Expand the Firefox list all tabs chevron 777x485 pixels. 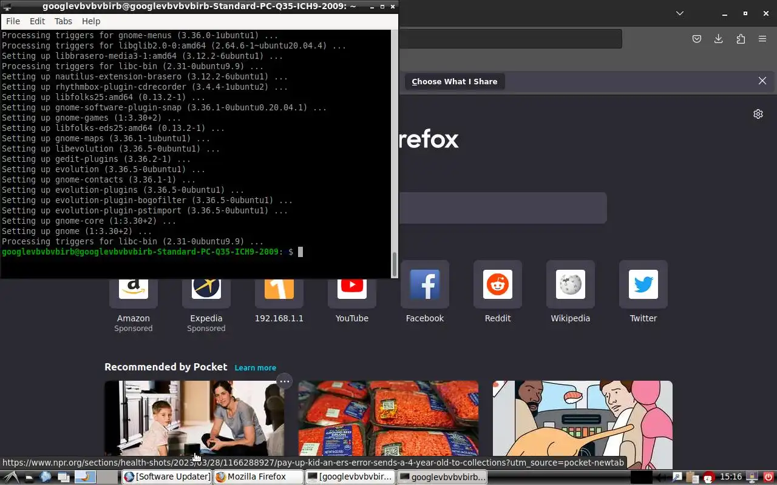click(680, 13)
